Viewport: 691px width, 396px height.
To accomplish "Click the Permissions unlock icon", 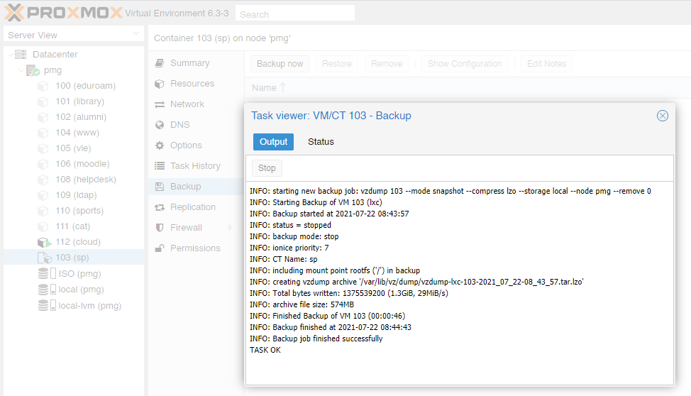I will 160,248.
